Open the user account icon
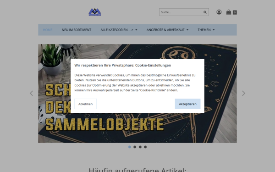The width and height of the screenshot is (275, 172). pos(219,12)
